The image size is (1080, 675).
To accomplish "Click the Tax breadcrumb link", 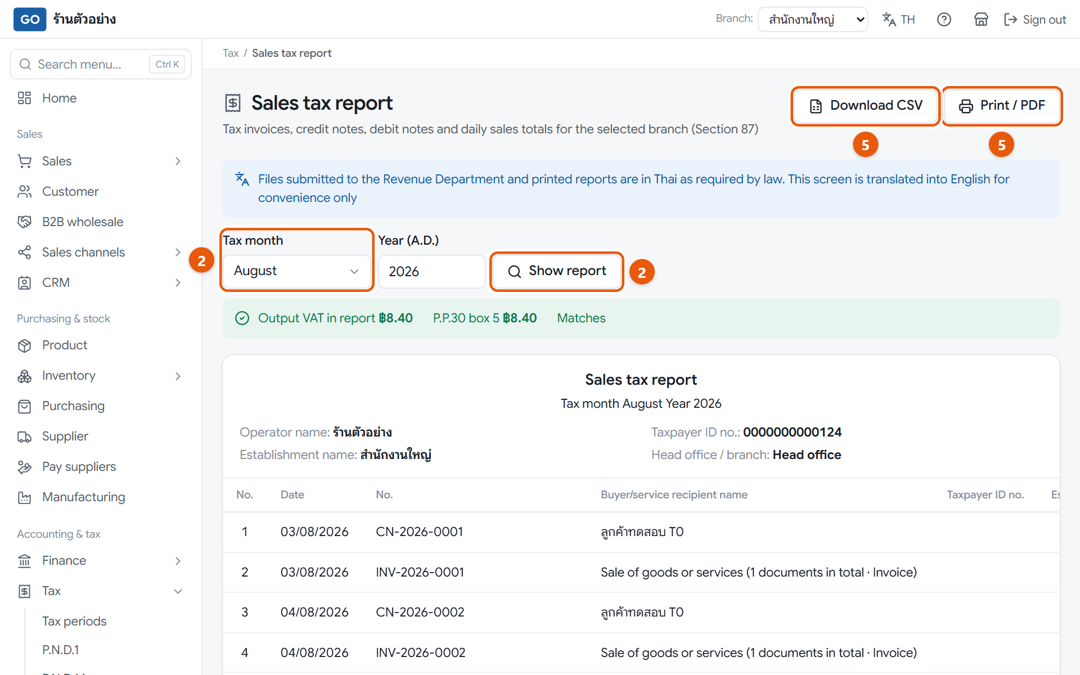I will point(231,53).
